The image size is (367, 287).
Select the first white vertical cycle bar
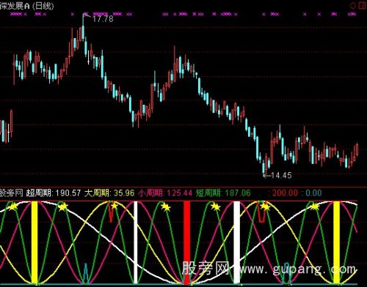[x=136, y=242]
